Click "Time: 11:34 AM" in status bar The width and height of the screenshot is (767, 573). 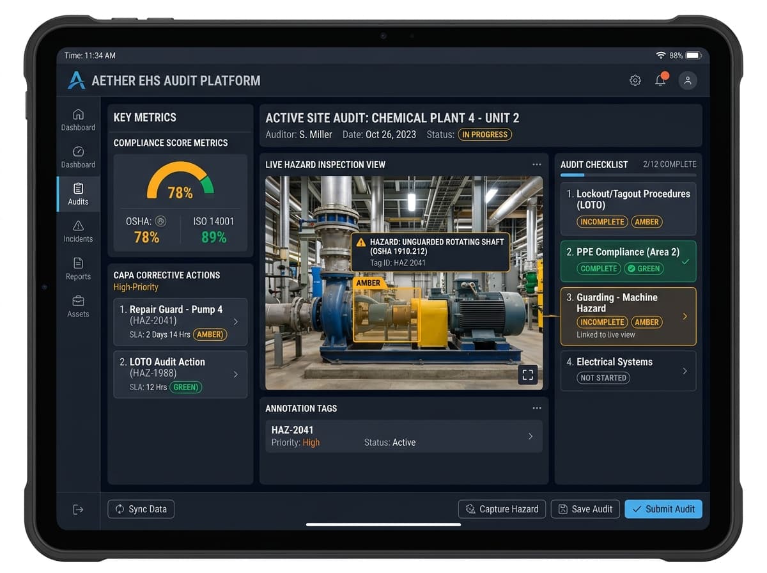coord(90,56)
